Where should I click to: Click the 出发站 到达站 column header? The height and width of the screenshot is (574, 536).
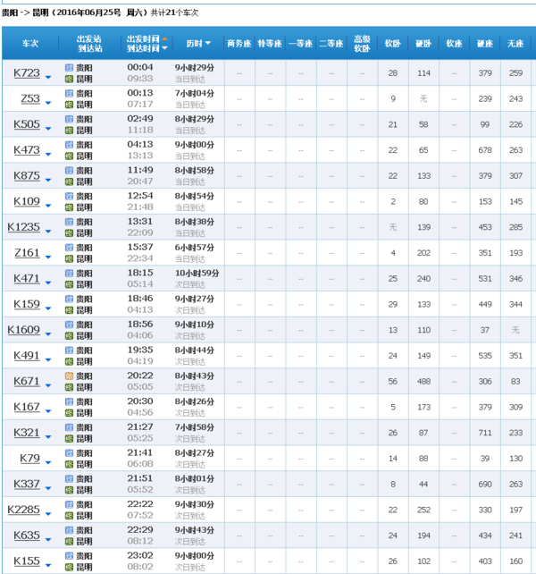(x=89, y=43)
